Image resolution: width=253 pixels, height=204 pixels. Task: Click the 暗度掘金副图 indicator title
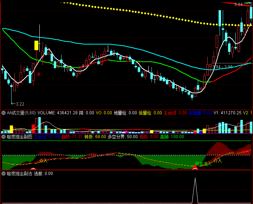point(19,137)
